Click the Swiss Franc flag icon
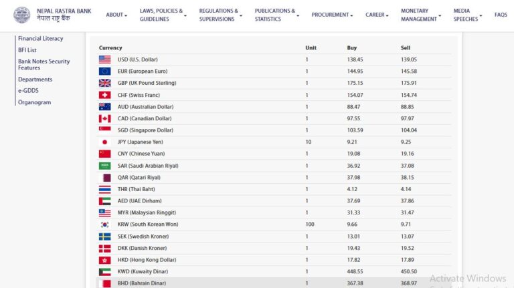514x288 pixels. (x=104, y=95)
